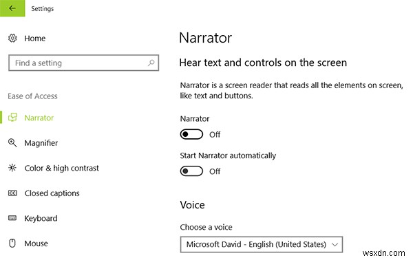Image resolution: width=413 pixels, height=260 pixels.
Task: Open the Choose a voice dropdown
Action: tap(262, 244)
